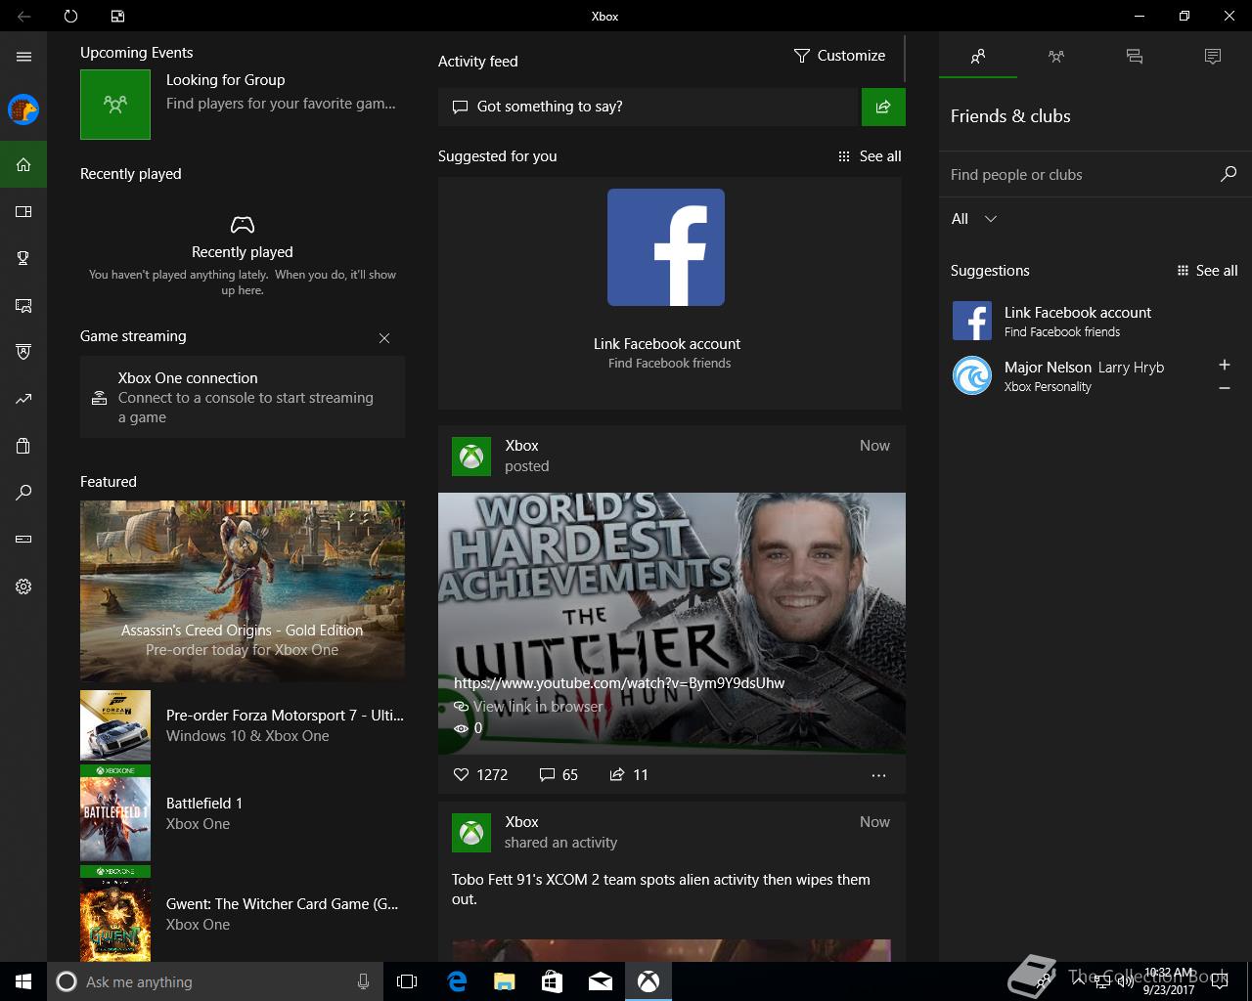The width and height of the screenshot is (1252, 1001).
Task: Click Xbox poster name on first post
Action: tap(521, 446)
